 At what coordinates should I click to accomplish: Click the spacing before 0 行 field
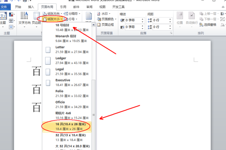coord(160,20)
